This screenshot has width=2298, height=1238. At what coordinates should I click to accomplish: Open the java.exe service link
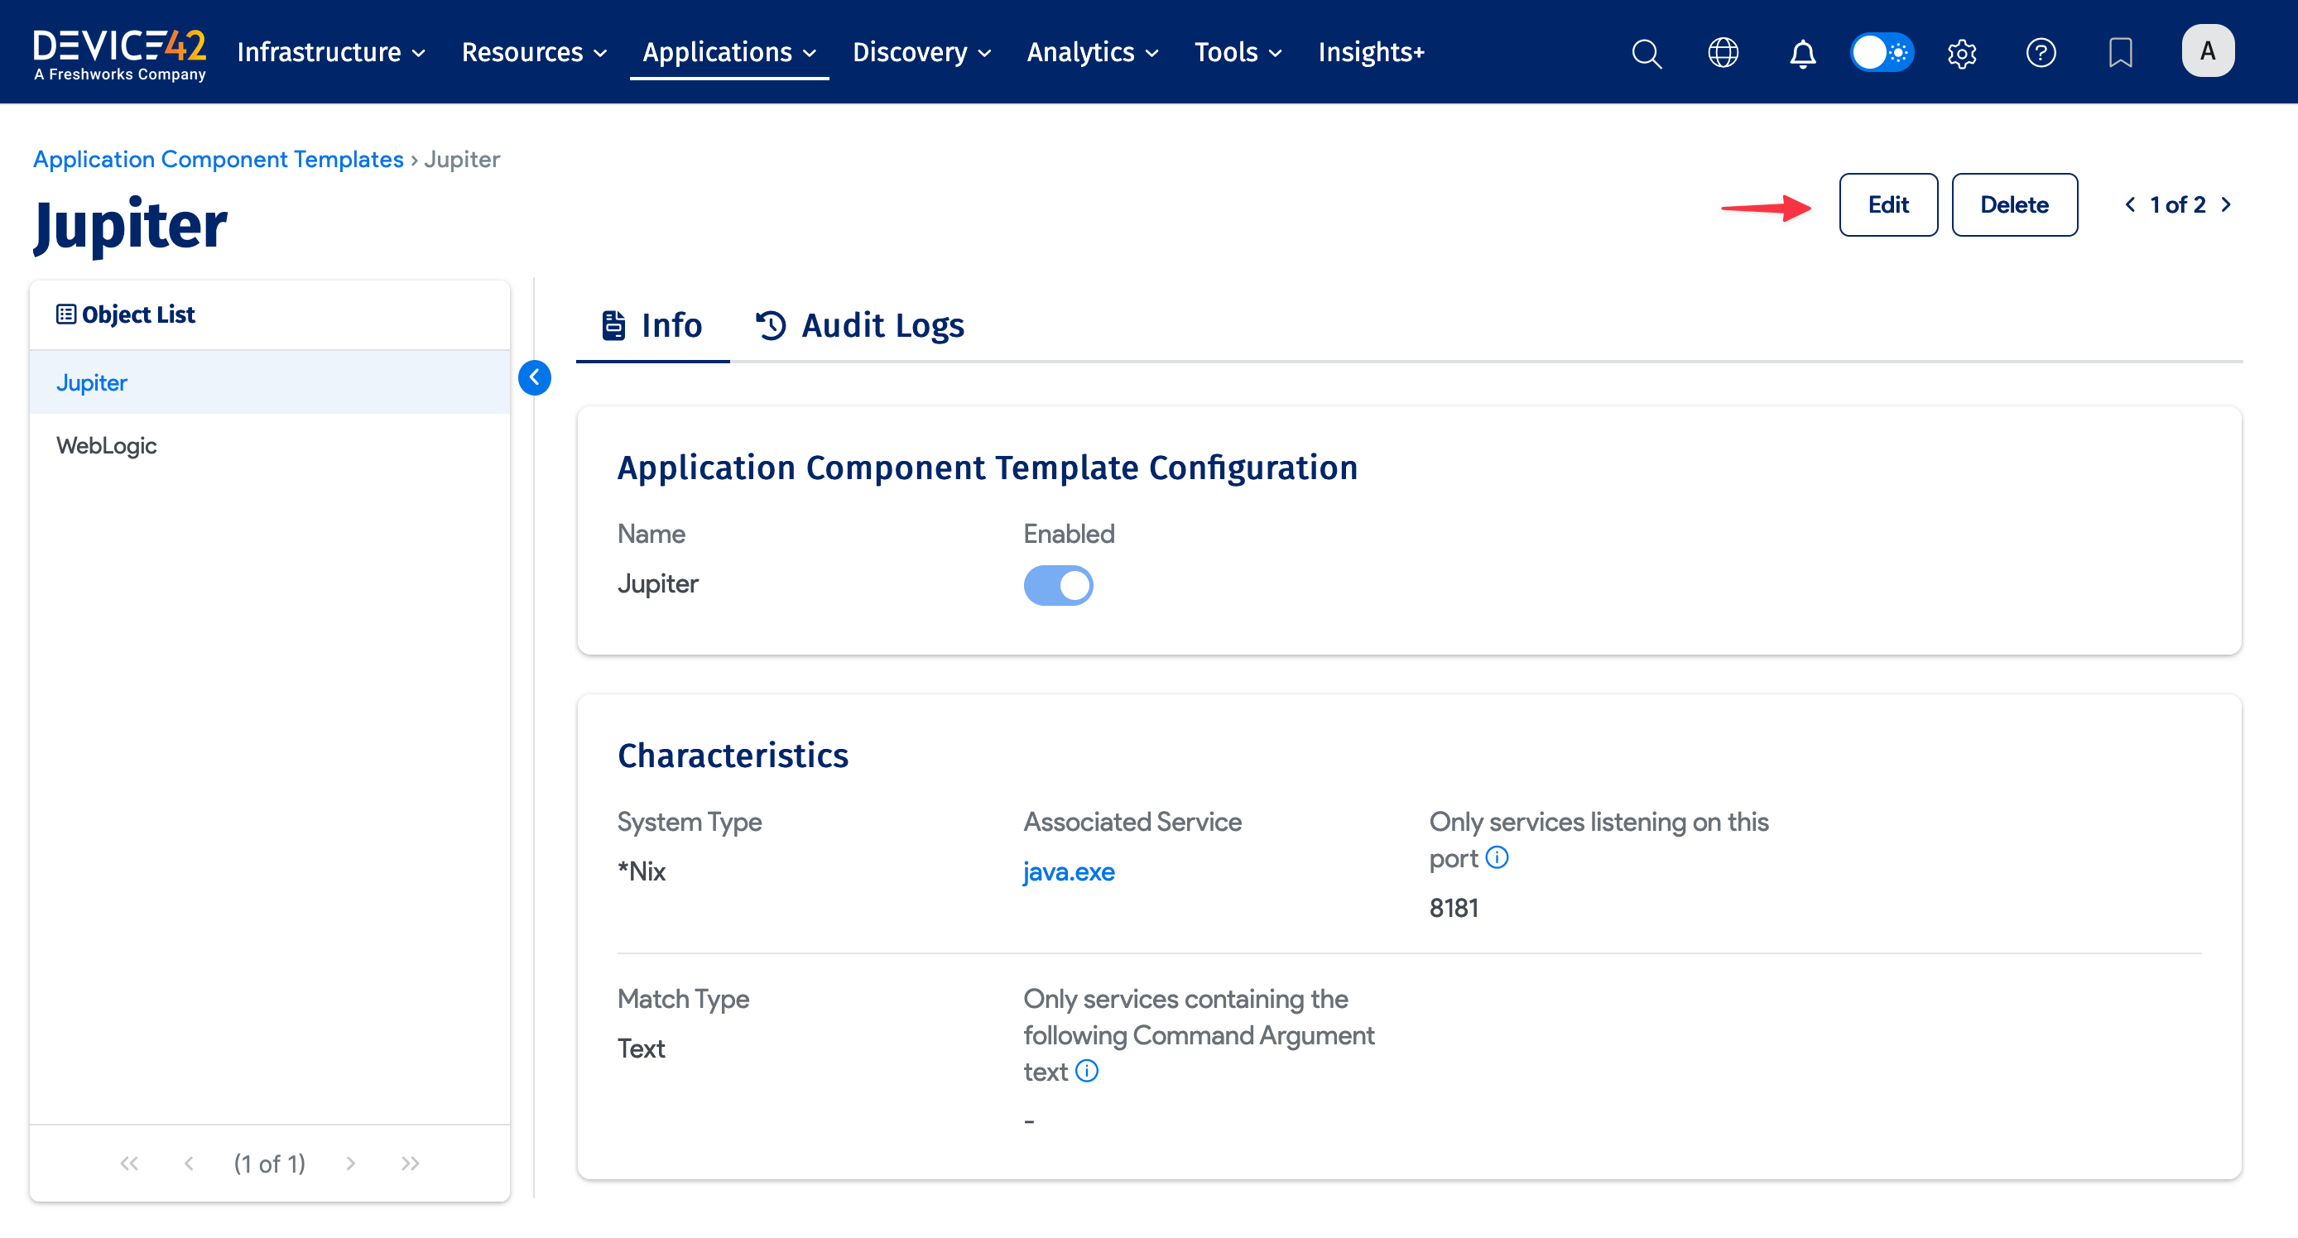[x=1069, y=871]
